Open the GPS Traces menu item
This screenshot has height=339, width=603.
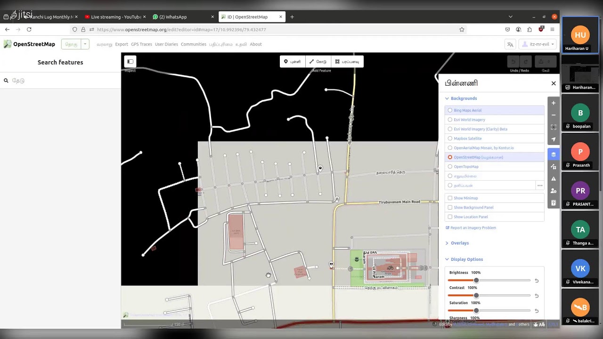pyautogui.click(x=141, y=44)
